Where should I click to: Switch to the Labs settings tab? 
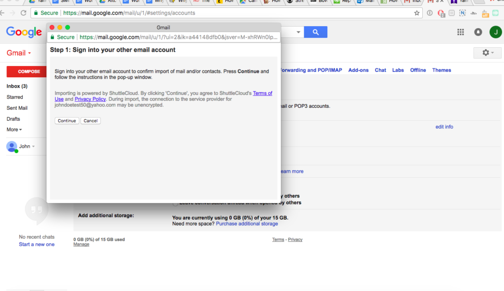398,70
